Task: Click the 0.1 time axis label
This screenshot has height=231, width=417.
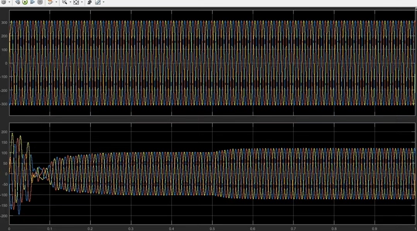Action: coord(50,229)
